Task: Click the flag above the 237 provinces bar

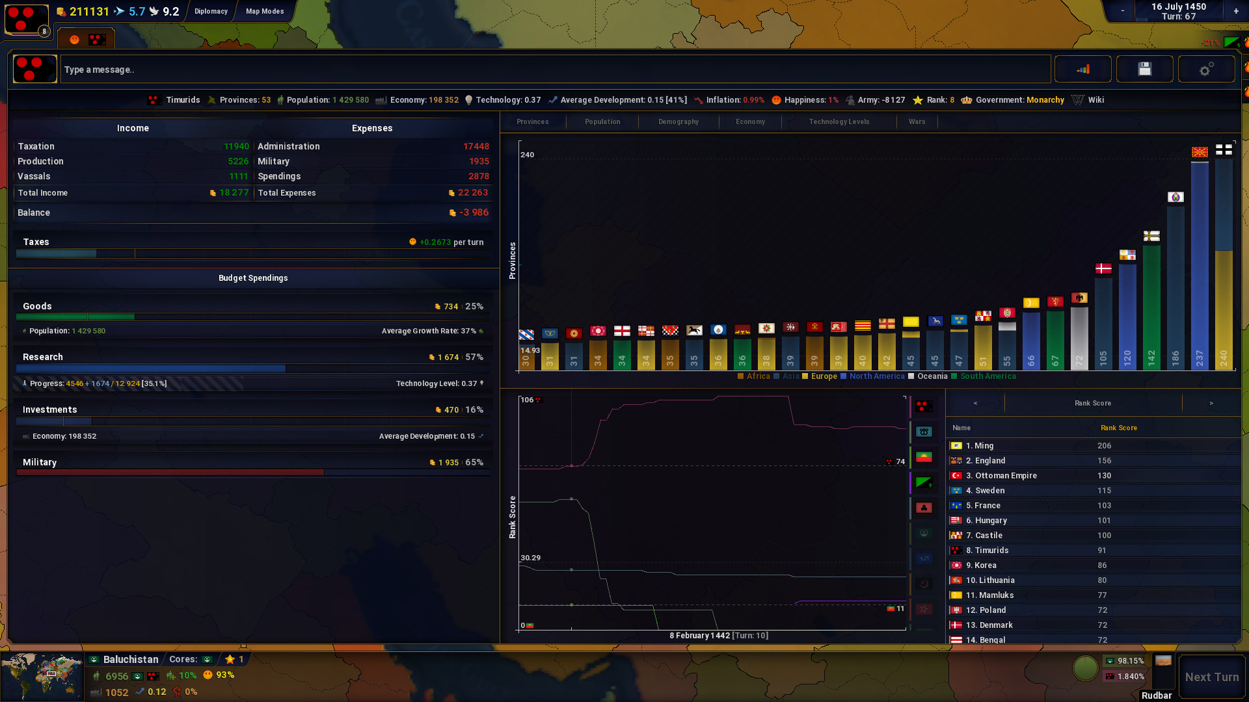Action: coord(1200,152)
